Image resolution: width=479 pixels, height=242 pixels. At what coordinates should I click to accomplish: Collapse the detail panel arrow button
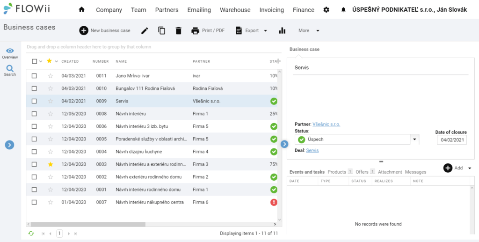click(284, 144)
